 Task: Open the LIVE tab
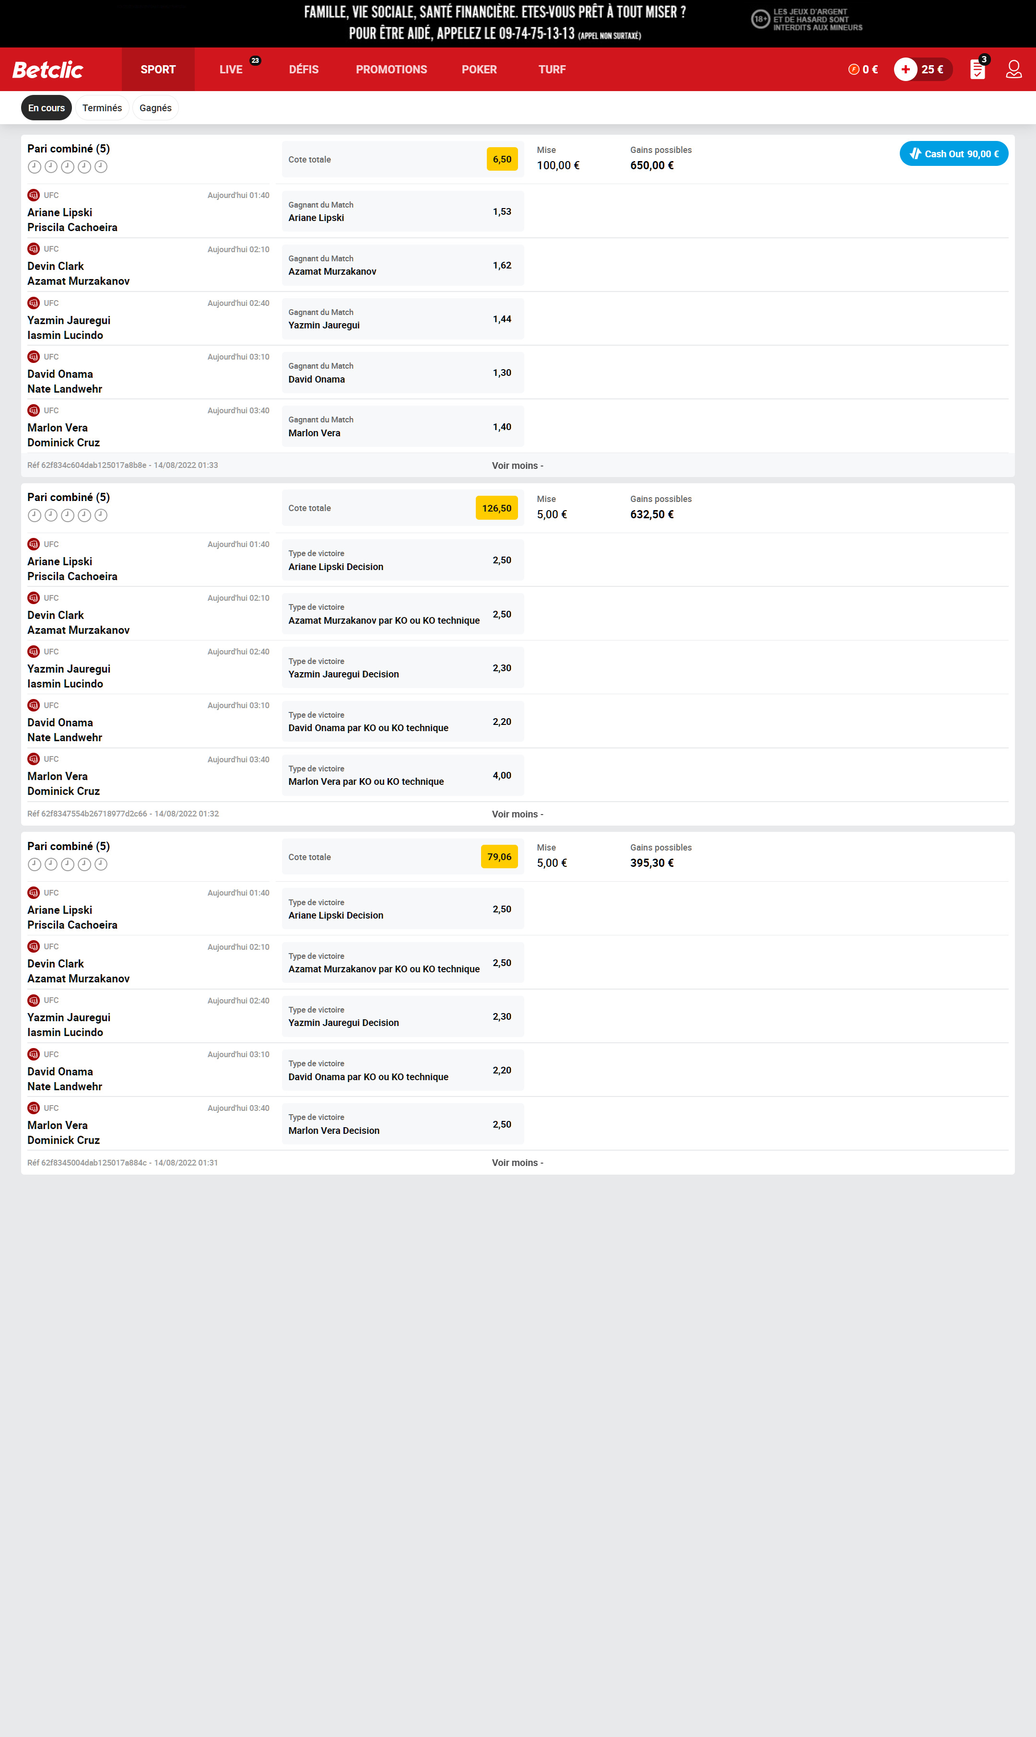point(231,69)
